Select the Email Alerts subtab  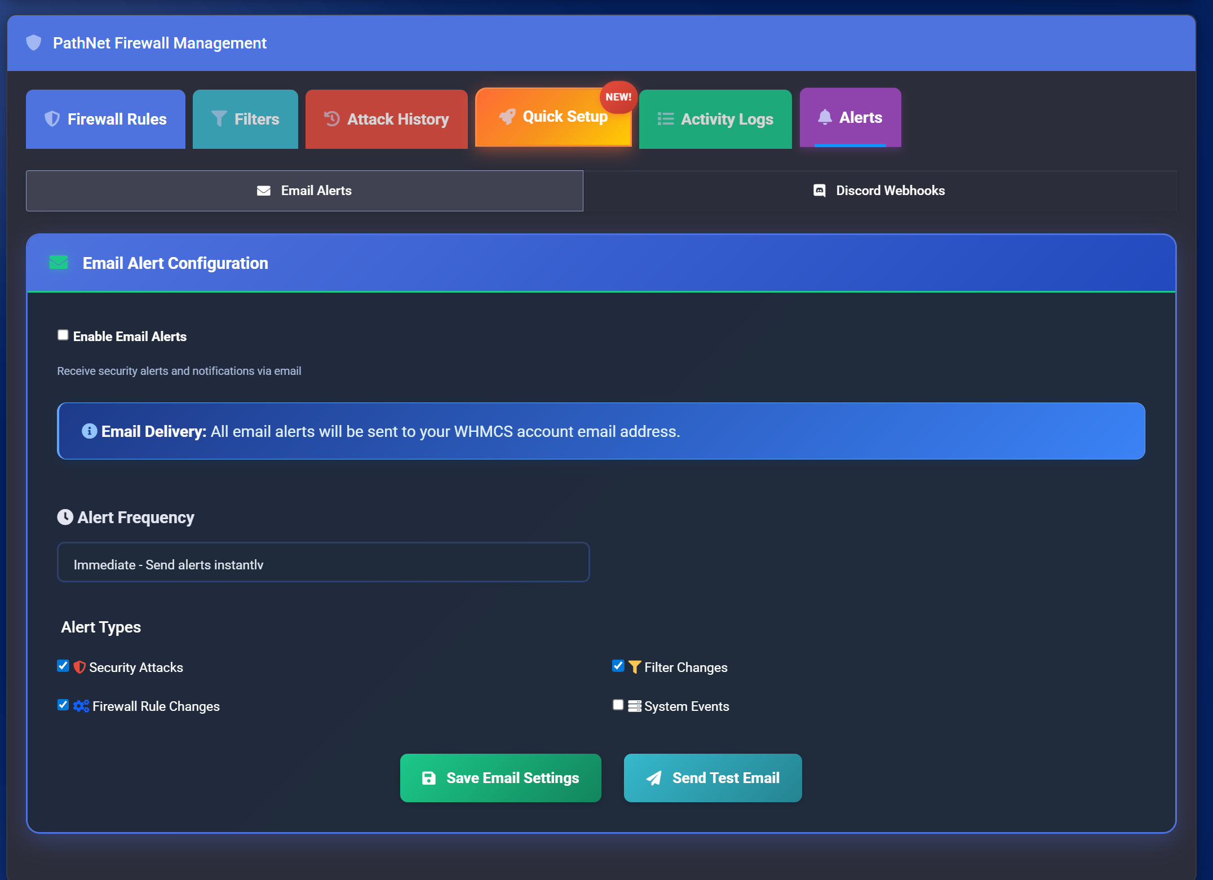pyautogui.click(x=304, y=191)
